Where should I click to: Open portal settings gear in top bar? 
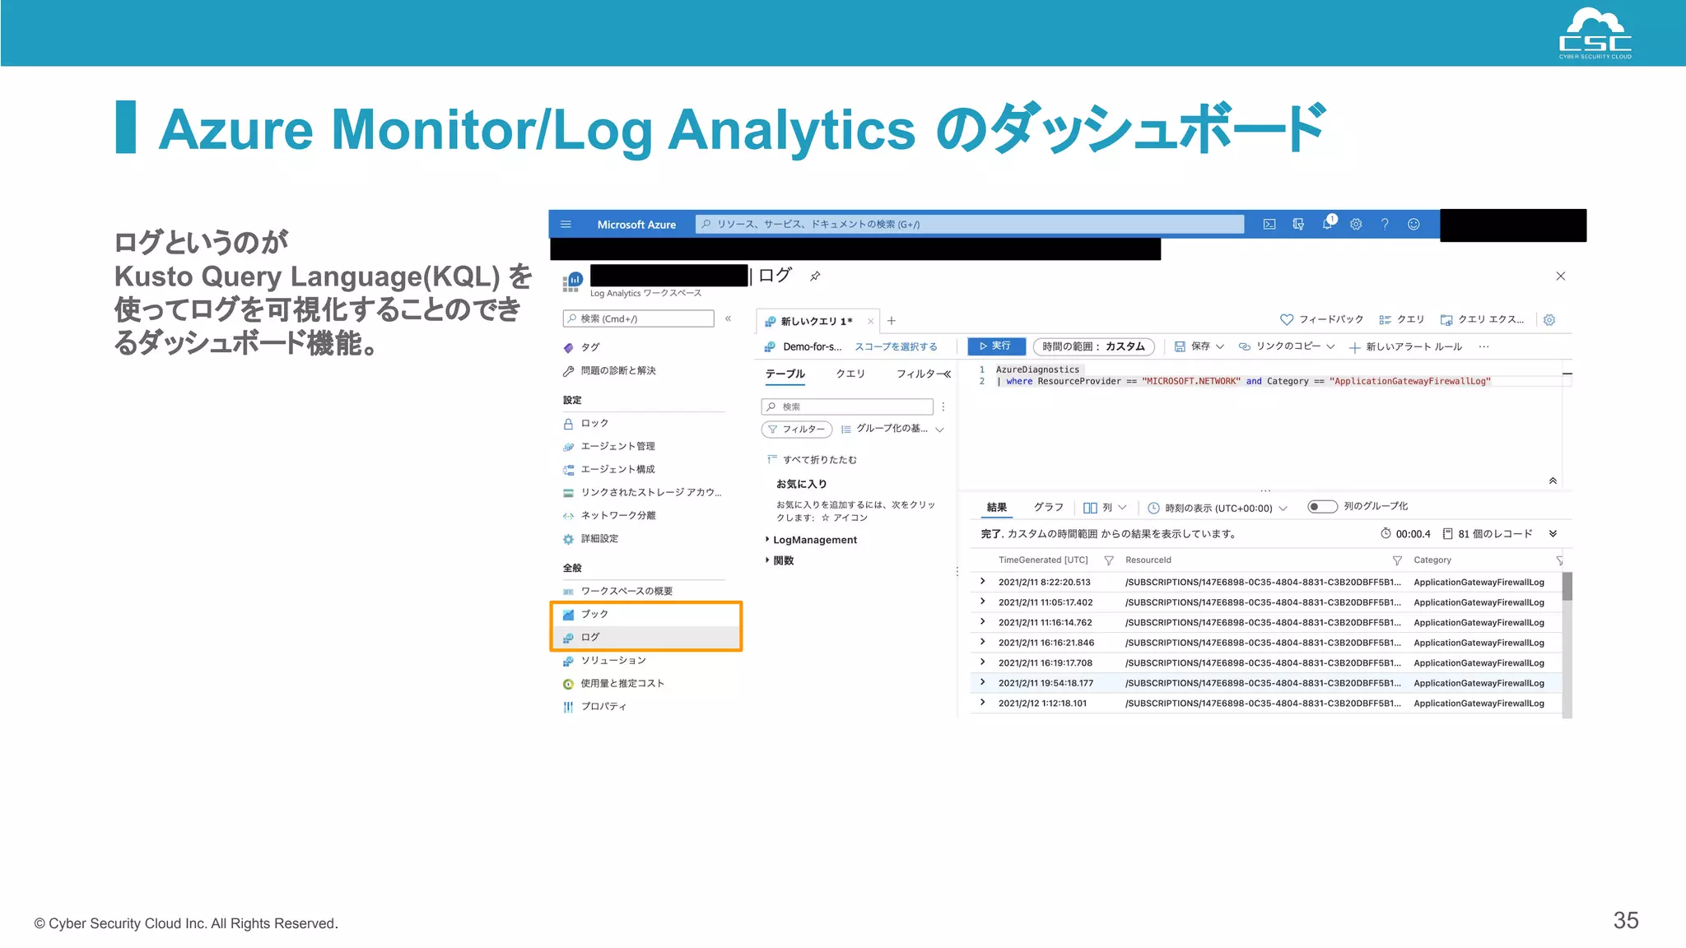(x=1356, y=224)
